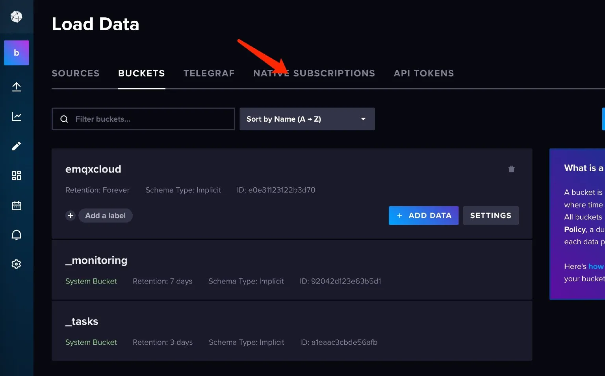Image resolution: width=605 pixels, height=376 pixels.
Task: Select the Notebooks pencil icon
Action: point(17,146)
